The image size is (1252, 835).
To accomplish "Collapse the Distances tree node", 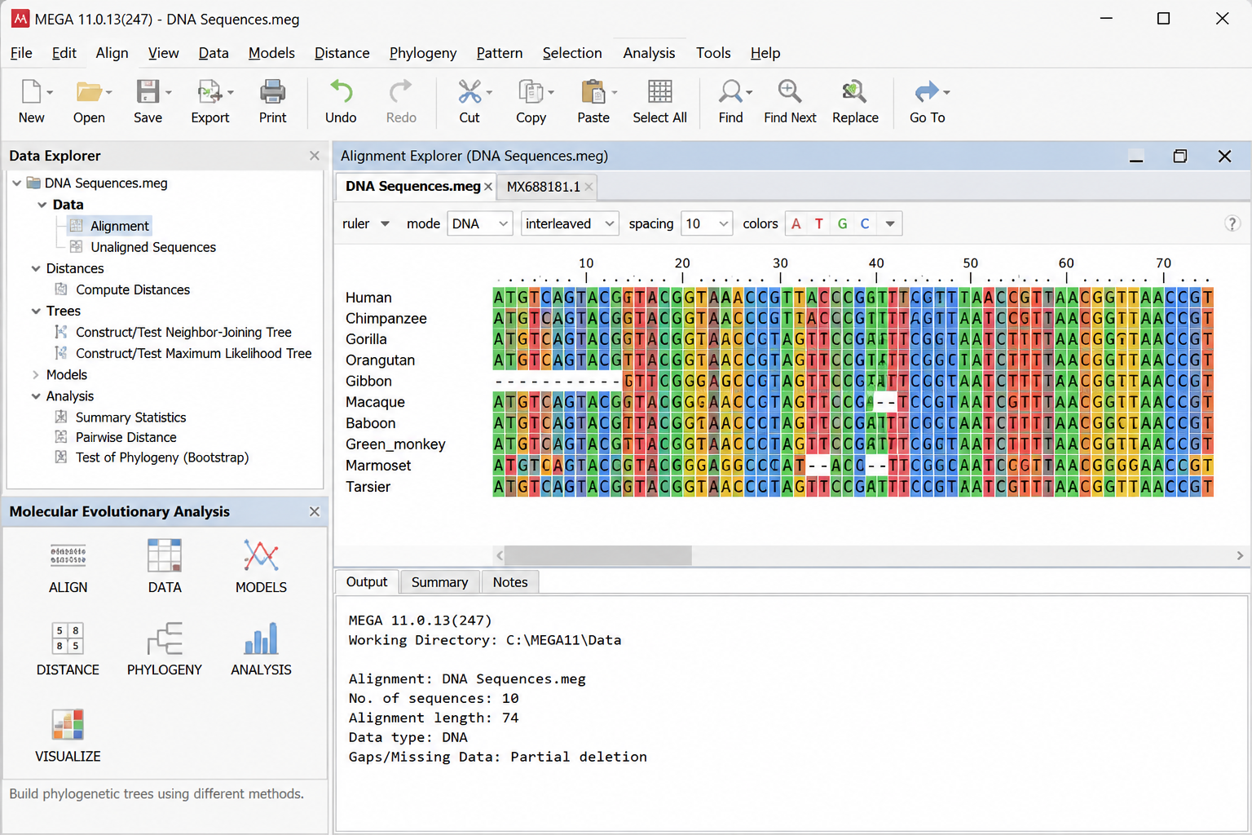I will (36, 268).
